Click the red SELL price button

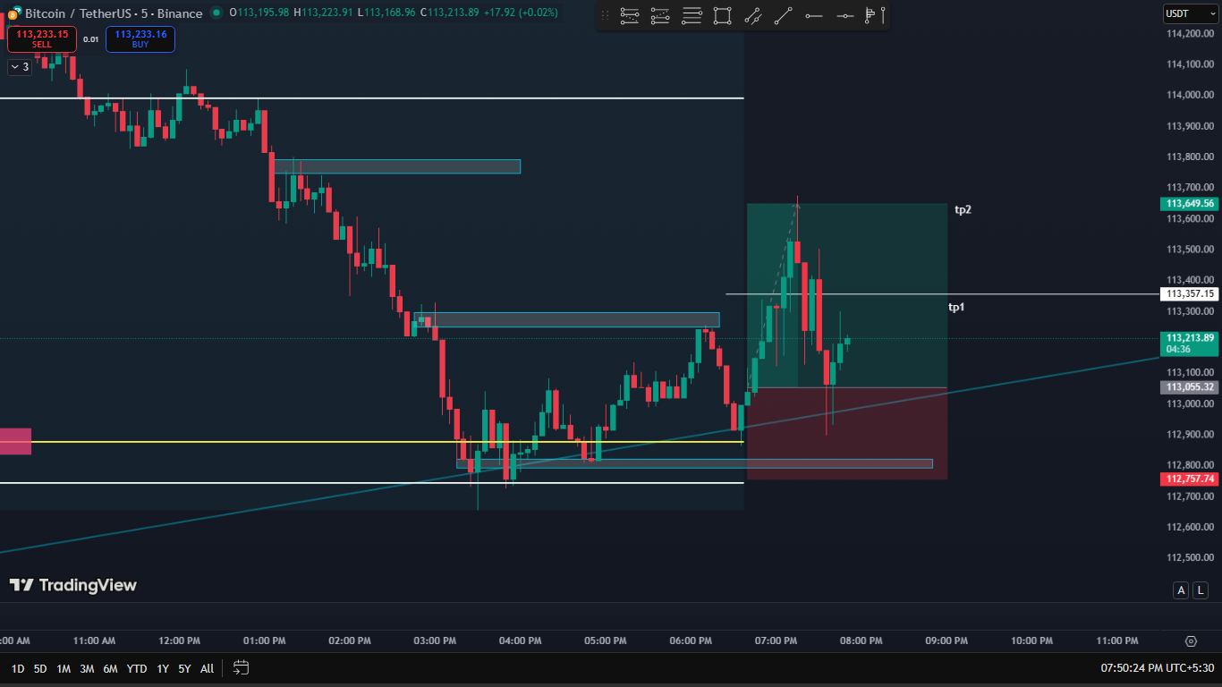(x=42, y=38)
